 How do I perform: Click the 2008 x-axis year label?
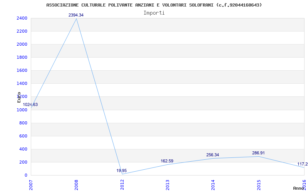76,185
